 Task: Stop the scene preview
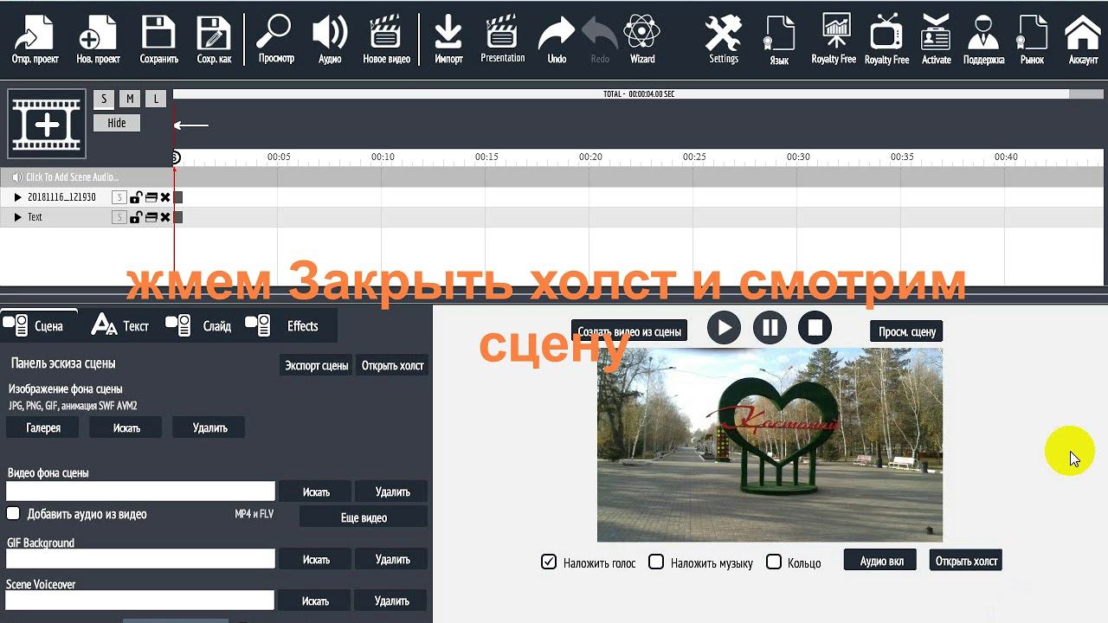point(815,328)
